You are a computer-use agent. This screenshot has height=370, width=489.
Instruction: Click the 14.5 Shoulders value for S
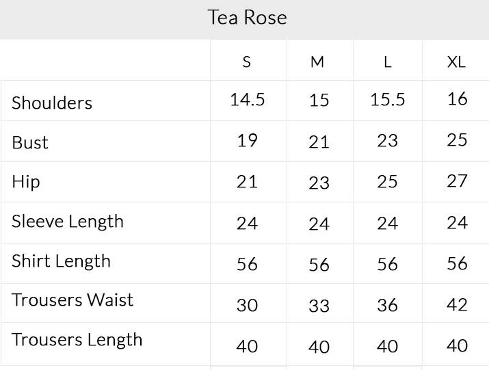click(x=247, y=100)
